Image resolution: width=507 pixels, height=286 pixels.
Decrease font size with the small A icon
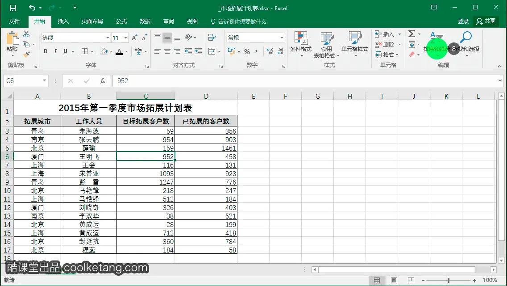coord(144,38)
